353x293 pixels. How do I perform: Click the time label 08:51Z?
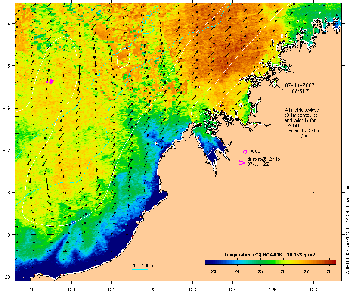(300, 91)
